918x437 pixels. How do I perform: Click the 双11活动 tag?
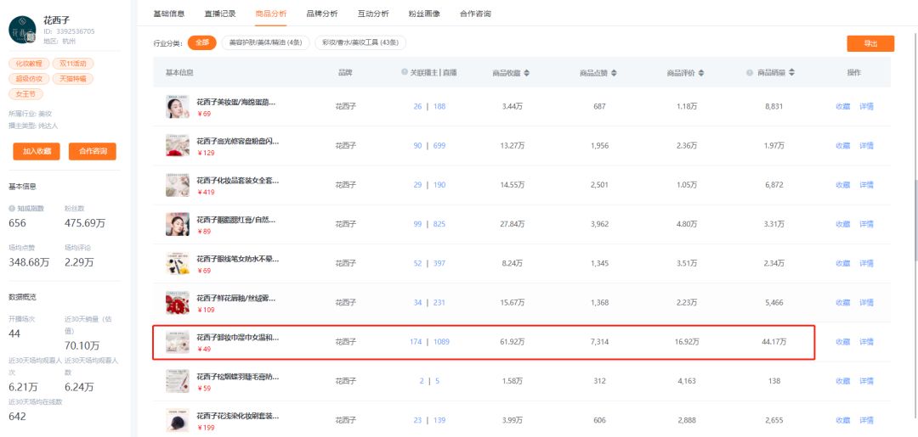tap(73, 64)
